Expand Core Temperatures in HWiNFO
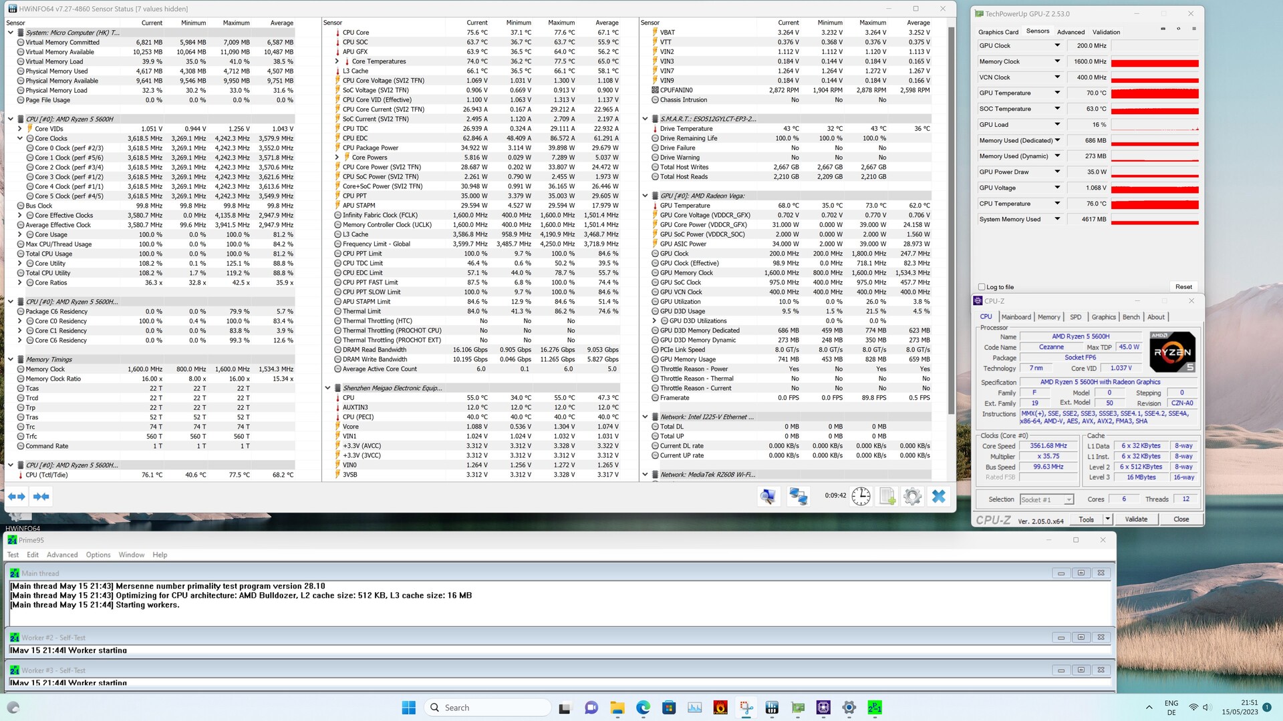This screenshot has width=1283, height=721. (x=337, y=61)
